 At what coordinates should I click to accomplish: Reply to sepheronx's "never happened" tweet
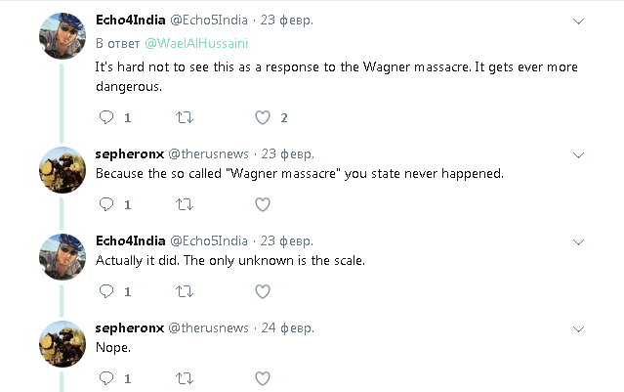click(106, 204)
